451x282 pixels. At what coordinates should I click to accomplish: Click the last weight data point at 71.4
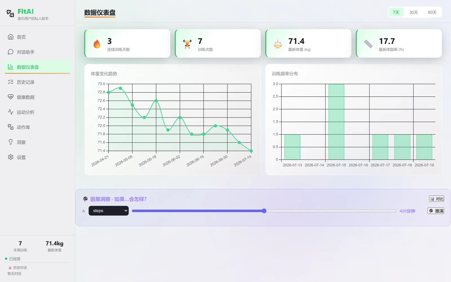[x=251, y=151]
